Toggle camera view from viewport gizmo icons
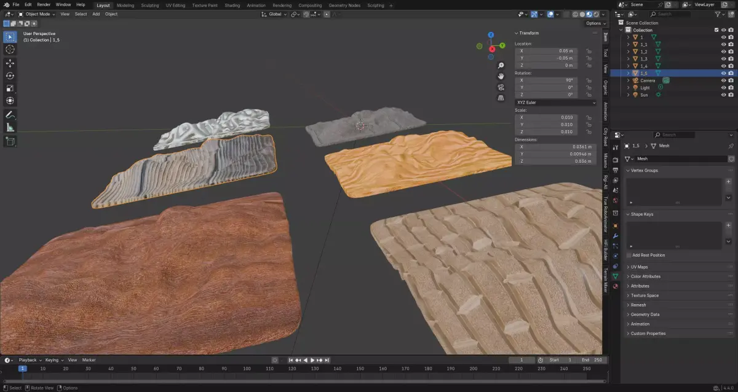Image resolution: width=738 pixels, height=392 pixels. 501,87
